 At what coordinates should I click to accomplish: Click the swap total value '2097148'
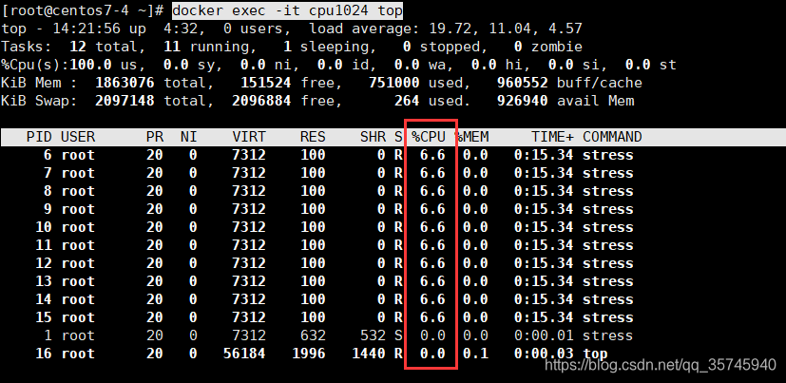tap(125, 101)
